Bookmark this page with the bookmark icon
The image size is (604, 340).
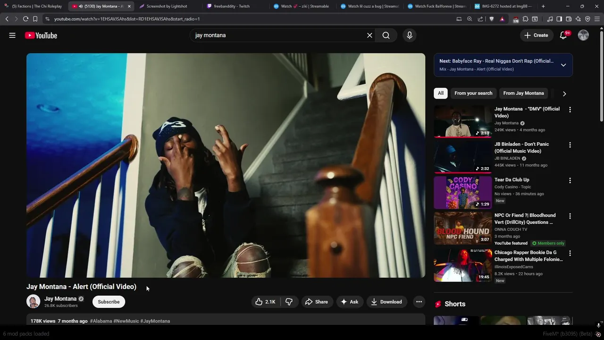pyautogui.click(x=35, y=19)
